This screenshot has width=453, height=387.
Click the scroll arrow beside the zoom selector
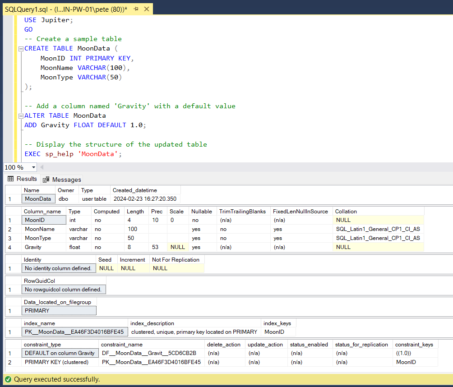pyautogui.click(x=42, y=167)
